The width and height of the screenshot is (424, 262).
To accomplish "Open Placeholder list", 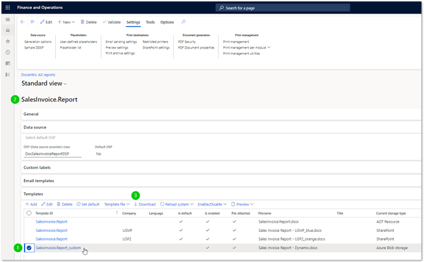I will (x=71, y=47).
